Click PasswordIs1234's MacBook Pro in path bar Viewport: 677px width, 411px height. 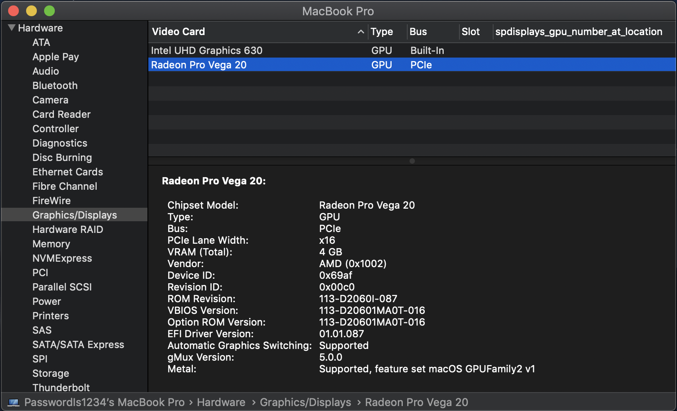click(104, 402)
